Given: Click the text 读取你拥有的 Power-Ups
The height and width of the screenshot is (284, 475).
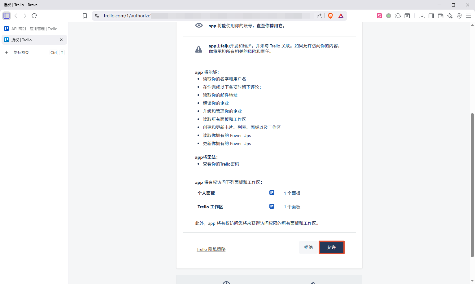Looking at the screenshot, I should (x=227, y=135).
